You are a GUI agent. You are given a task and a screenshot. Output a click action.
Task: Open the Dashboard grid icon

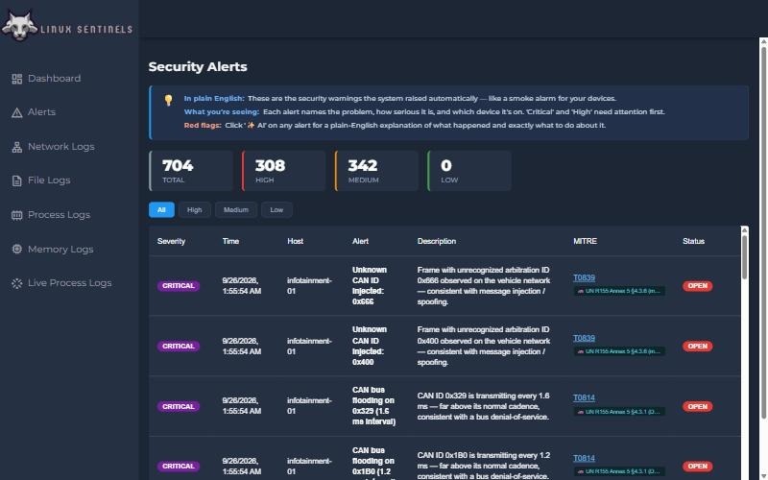[x=17, y=79]
